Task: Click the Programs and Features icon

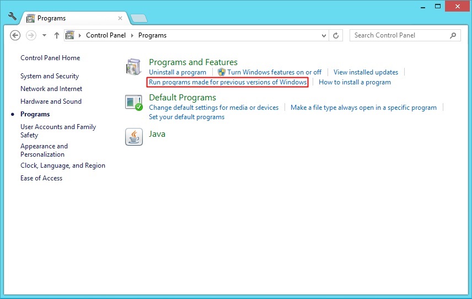Action: pos(133,67)
